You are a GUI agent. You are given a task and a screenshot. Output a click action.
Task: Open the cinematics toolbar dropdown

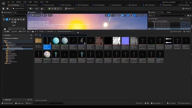(42, 9)
